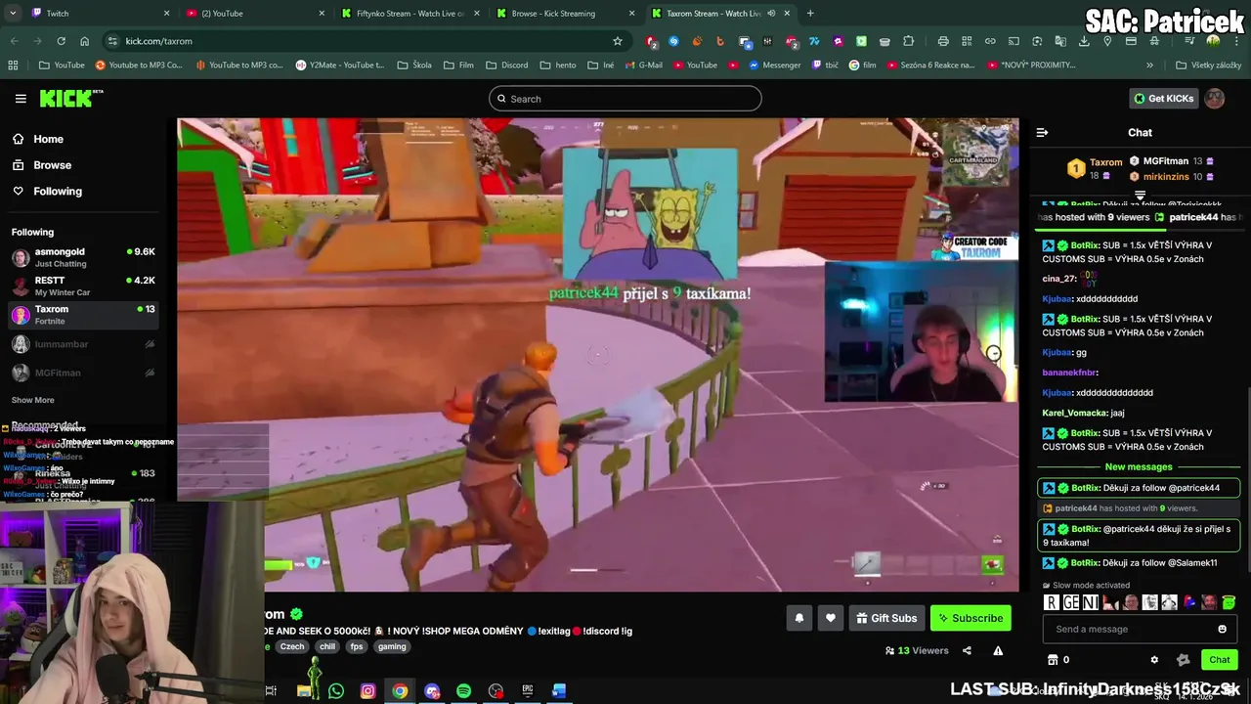
Task: Open the Kick hamburger menu
Action: click(21, 99)
